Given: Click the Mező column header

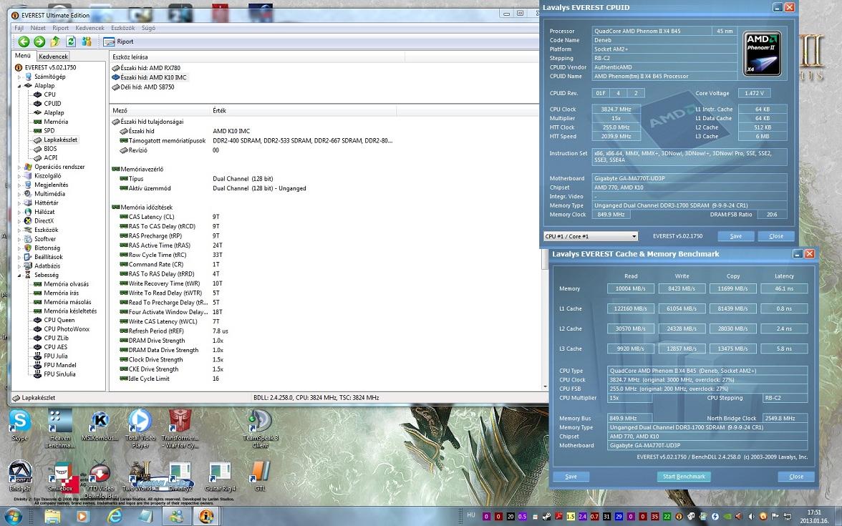Looking at the screenshot, I should pos(160,110).
